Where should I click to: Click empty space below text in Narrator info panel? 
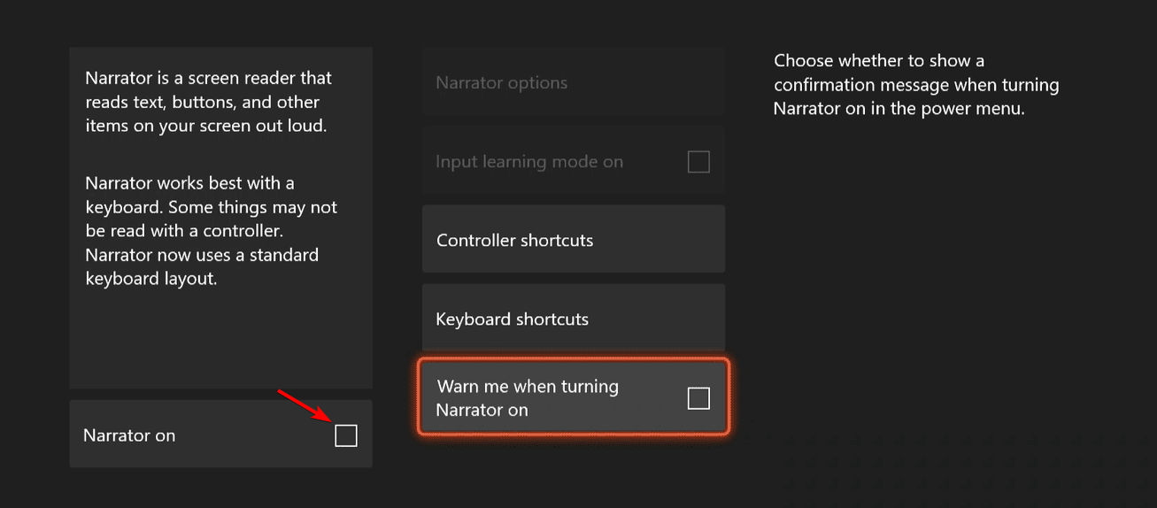pyautogui.click(x=220, y=341)
